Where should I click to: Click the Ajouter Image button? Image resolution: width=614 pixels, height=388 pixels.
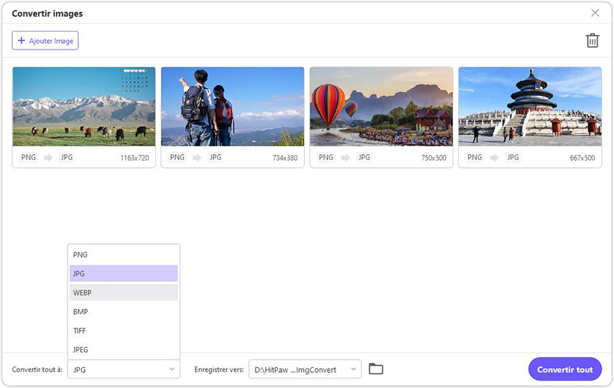click(45, 41)
